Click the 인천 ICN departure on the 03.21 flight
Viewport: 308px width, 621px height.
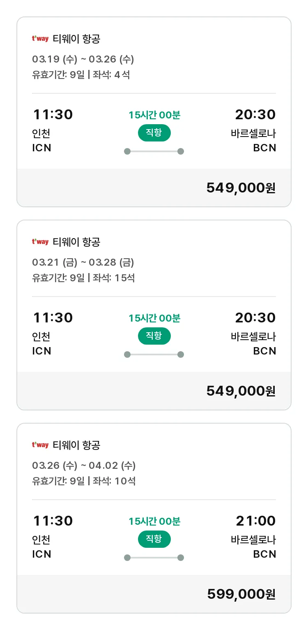(41, 344)
